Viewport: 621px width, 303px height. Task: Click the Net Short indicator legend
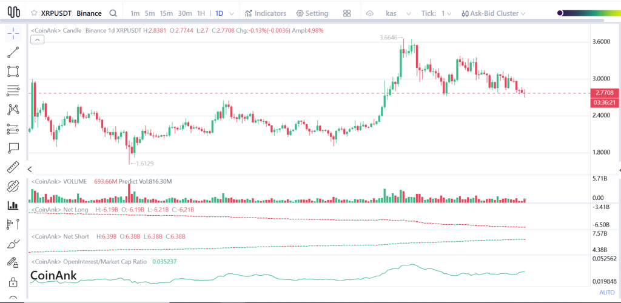click(x=60, y=236)
